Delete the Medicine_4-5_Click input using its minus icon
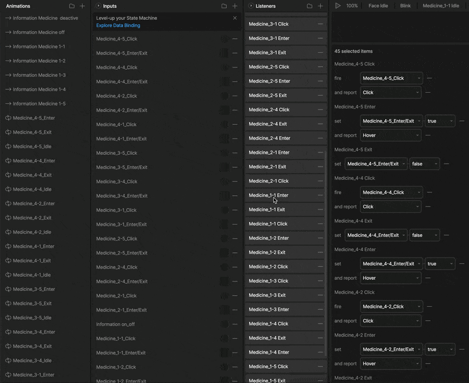The width and height of the screenshot is (469, 383). click(x=235, y=39)
